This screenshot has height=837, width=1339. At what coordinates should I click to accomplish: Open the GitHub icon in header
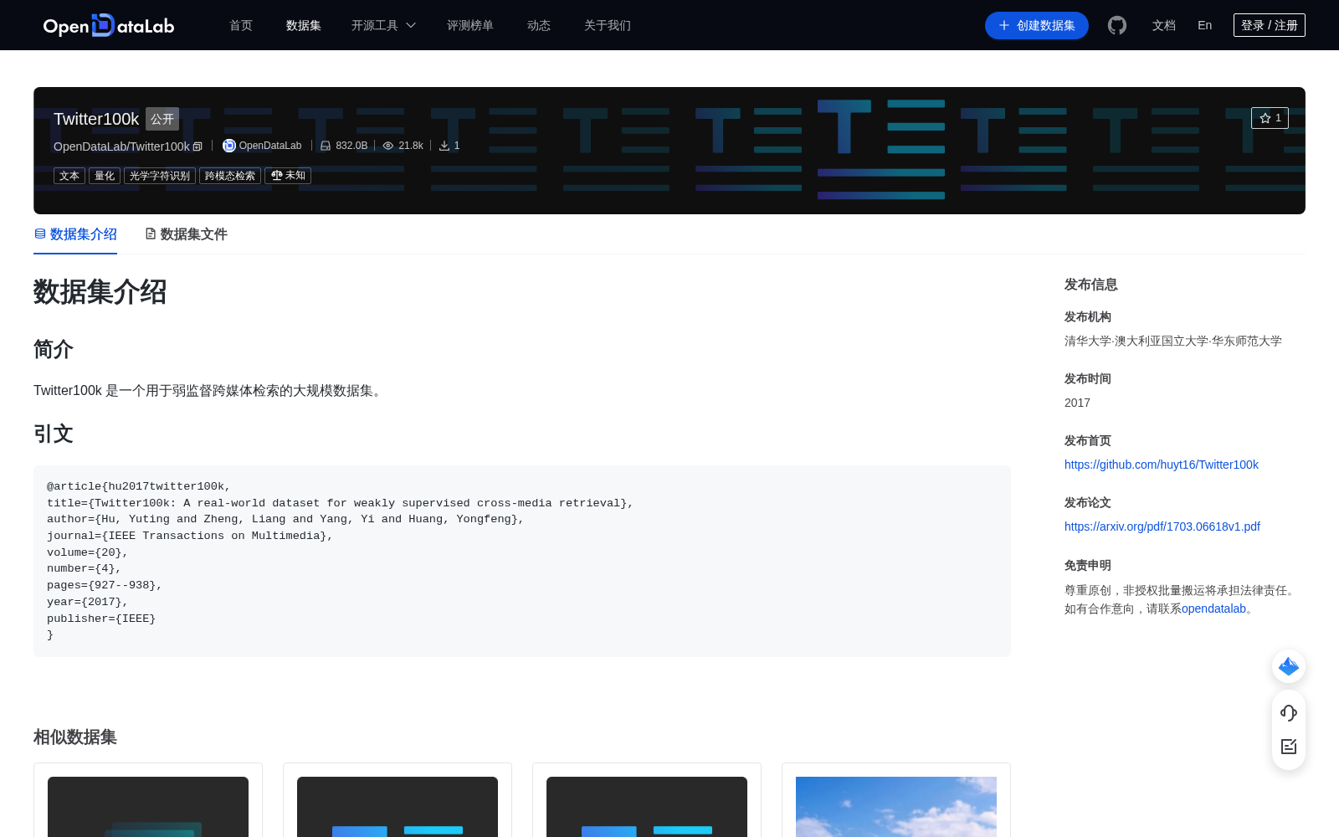coord(1117,25)
